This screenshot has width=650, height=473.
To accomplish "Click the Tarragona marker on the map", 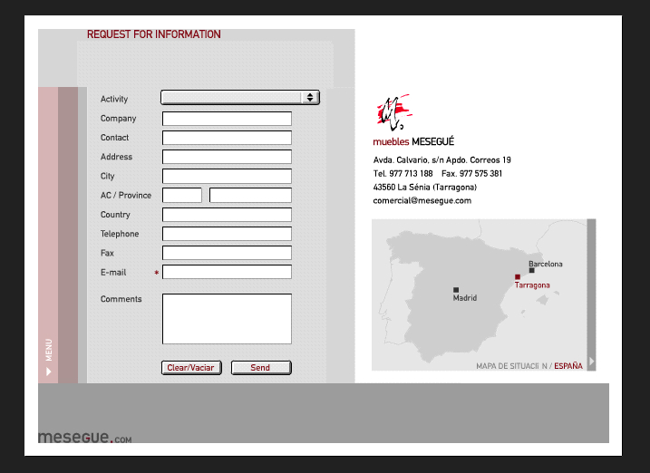I will click(x=517, y=277).
